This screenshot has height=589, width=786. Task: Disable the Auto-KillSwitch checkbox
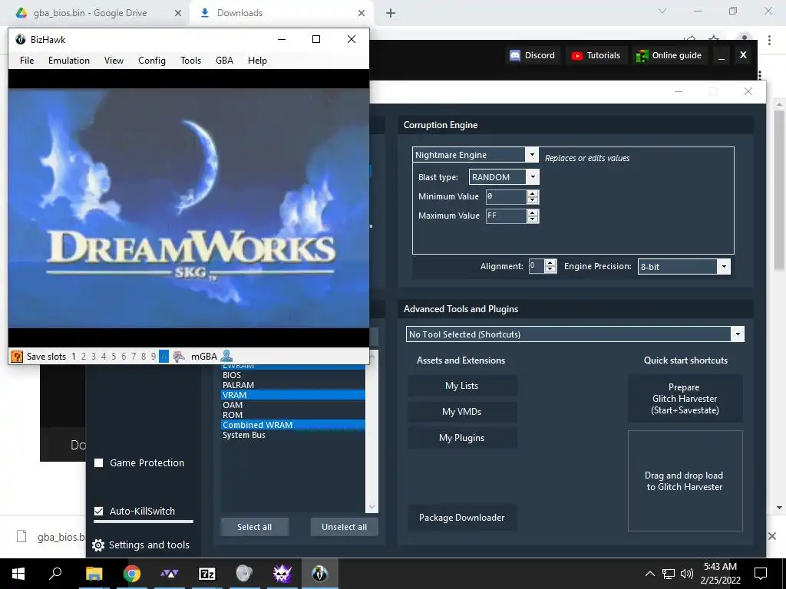point(99,511)
